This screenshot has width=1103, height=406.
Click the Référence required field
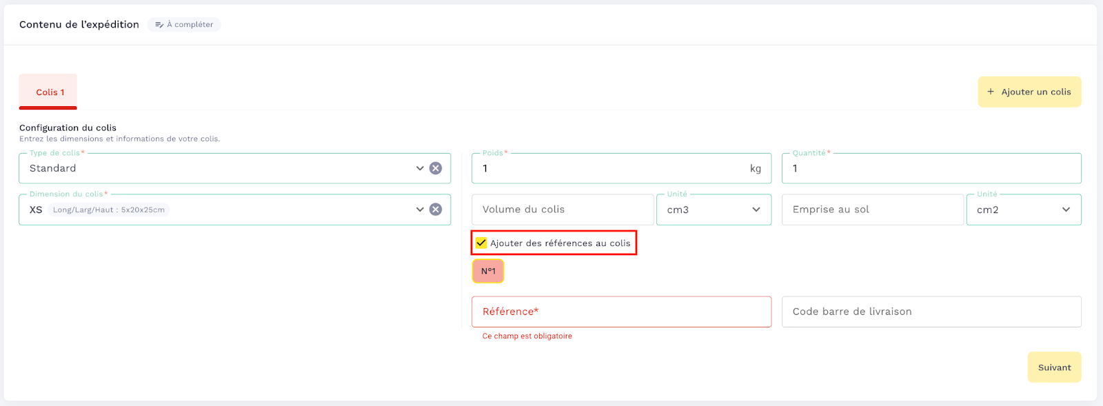coord(620,312)
